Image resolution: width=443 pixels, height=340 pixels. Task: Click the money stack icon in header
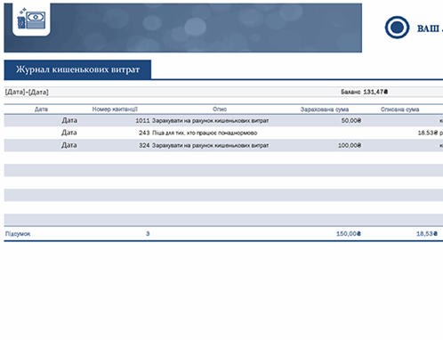[31, 20]
